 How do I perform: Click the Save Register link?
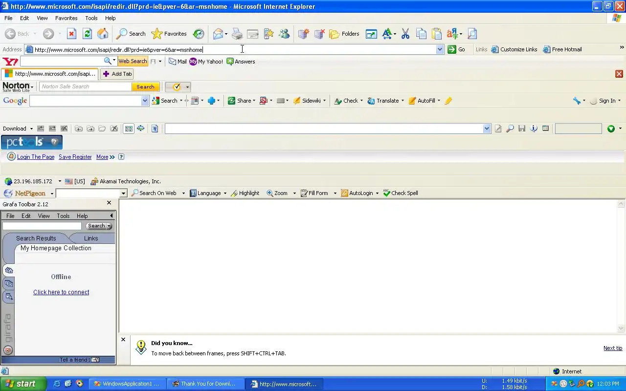coord(75,157)
